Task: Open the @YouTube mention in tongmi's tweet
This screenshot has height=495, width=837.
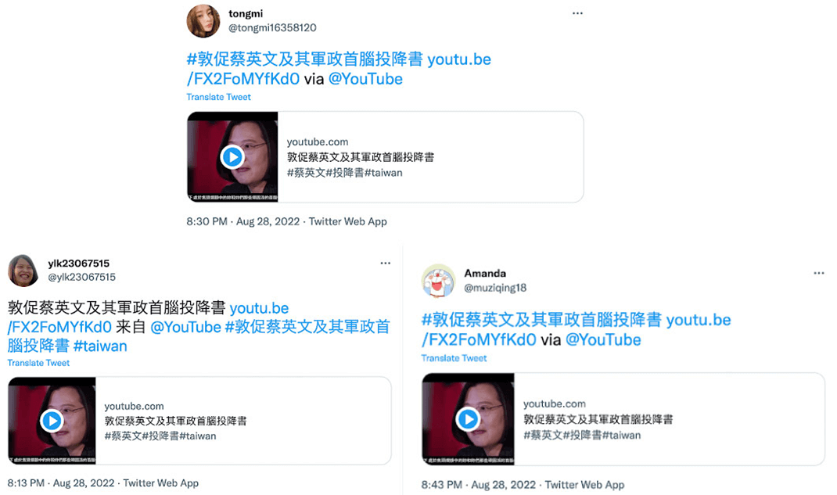Action: pyautogui.click(x=365, y=79)
